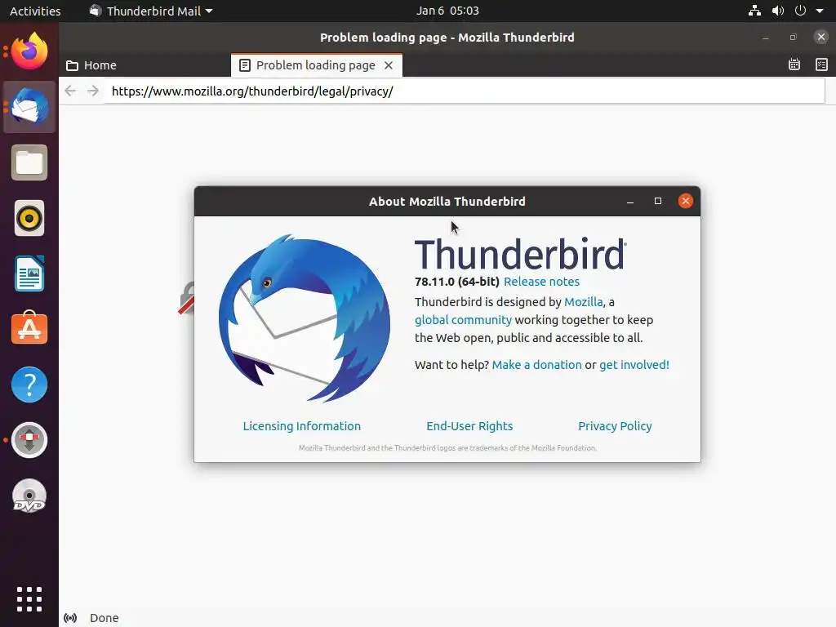Open Ubuntu Software from the dock
This screenshot has height=627, width=836.
(29, 328)
